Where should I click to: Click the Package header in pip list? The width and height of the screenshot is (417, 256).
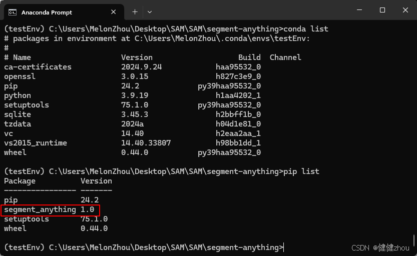20,181
